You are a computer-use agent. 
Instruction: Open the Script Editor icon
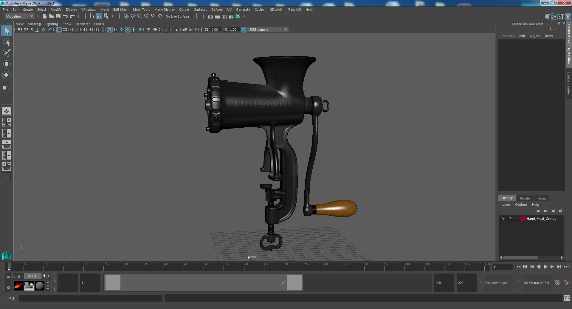(x=567, y=298)
